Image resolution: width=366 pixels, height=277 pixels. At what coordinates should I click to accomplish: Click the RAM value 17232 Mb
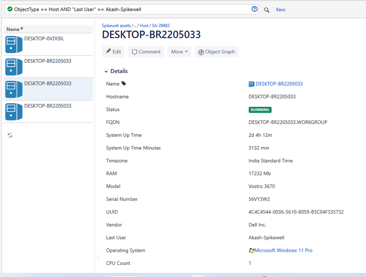(x=259, y=173)
